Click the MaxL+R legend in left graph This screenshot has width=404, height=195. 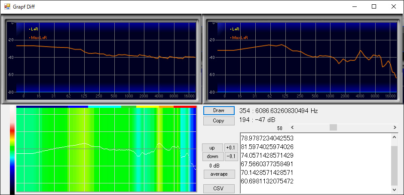coord(37,38)
